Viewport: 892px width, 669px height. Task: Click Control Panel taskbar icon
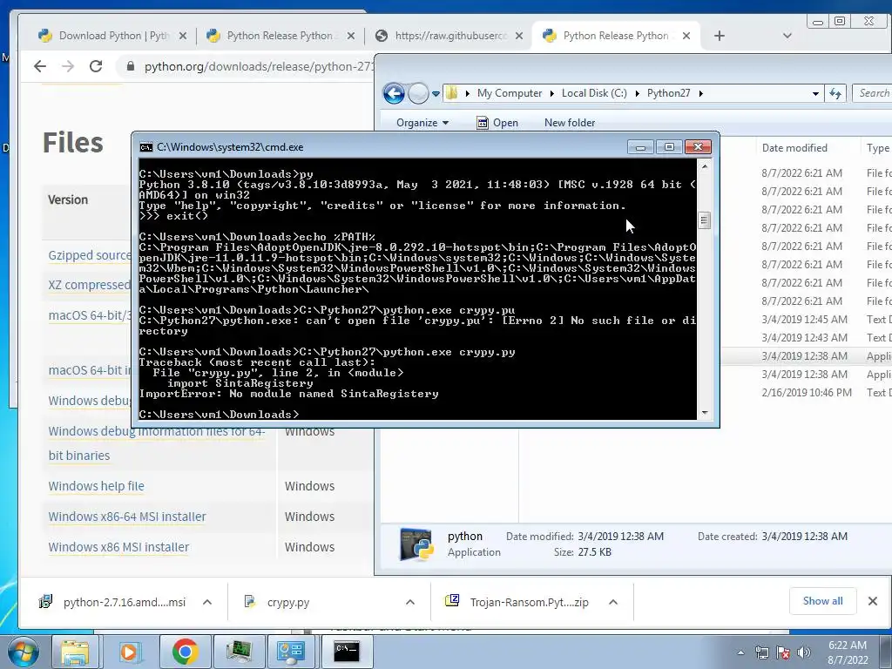tap(291, 652)
